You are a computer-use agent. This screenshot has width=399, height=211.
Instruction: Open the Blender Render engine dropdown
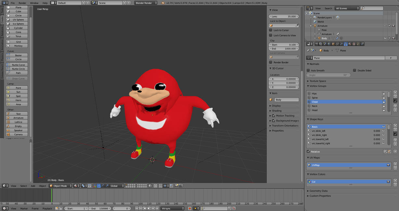tap(146, 3)
